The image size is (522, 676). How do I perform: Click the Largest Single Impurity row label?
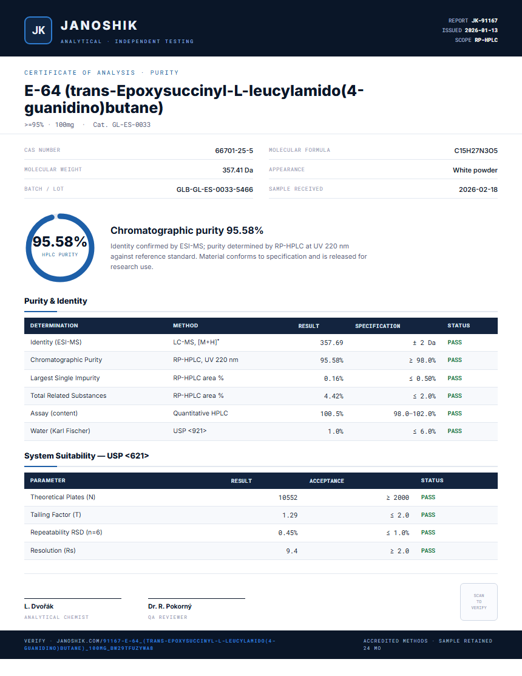tap(65, 378)
